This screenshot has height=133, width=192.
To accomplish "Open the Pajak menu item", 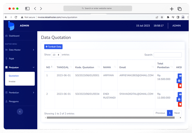I will click(11, 59).
